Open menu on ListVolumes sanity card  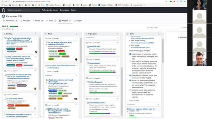click(35, 57)
